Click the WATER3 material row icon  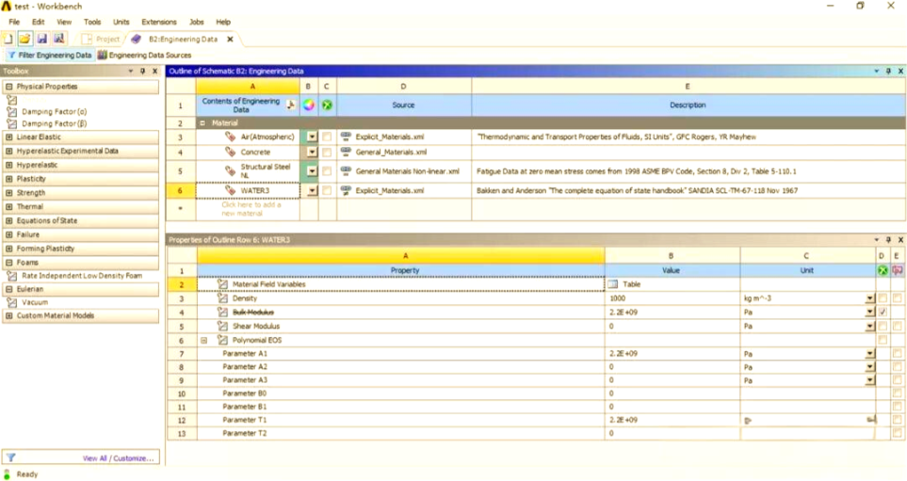click(x=230, y=190)
